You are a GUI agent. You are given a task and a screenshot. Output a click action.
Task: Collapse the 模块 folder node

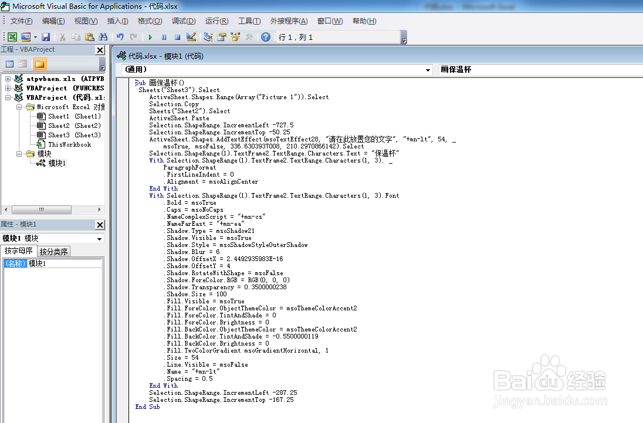click(19, 154)
